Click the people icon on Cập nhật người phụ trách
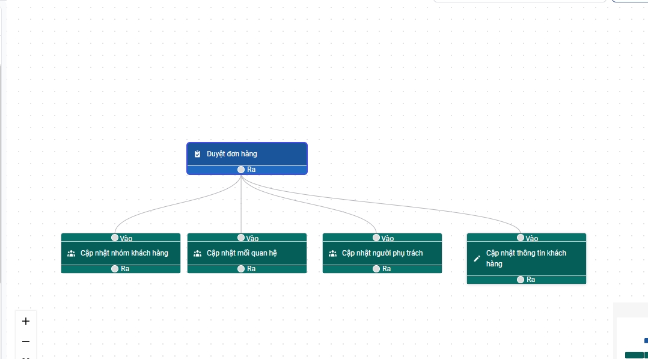The image size is (648, 359). click(332, 254)
